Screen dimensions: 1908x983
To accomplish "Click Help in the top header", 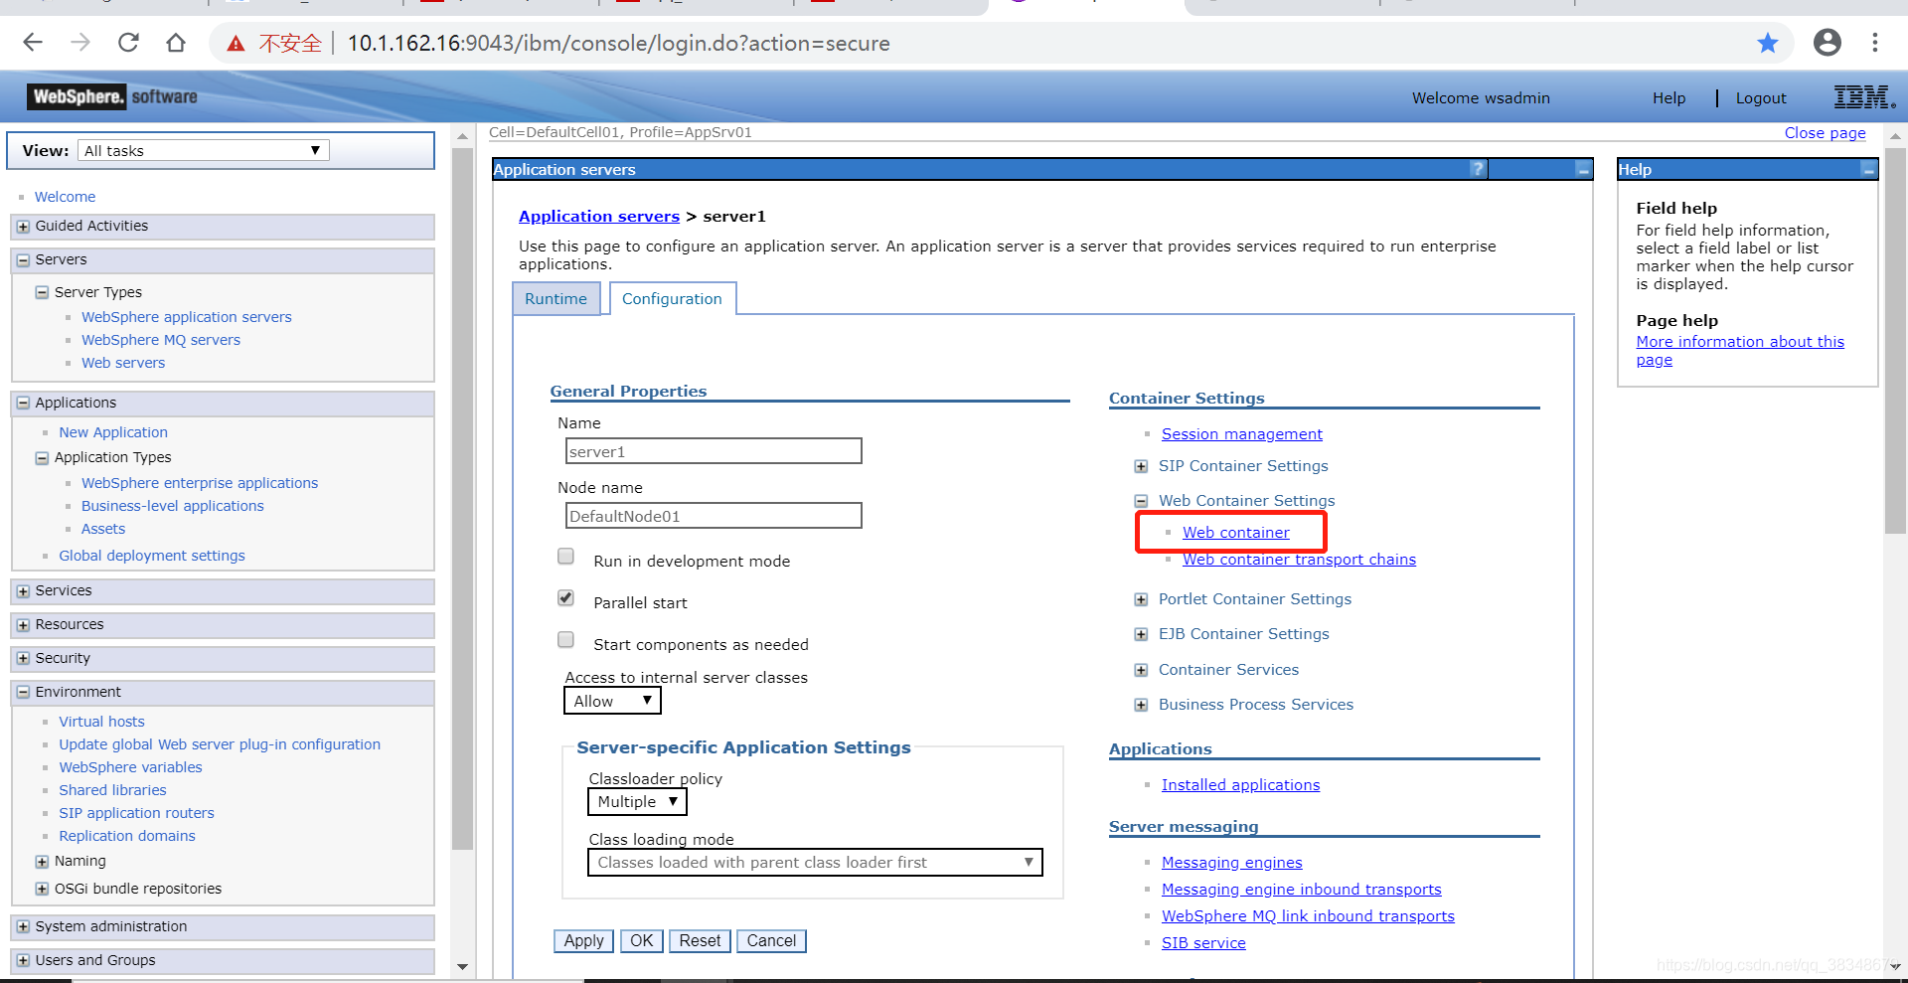I will pos(1669,97).
